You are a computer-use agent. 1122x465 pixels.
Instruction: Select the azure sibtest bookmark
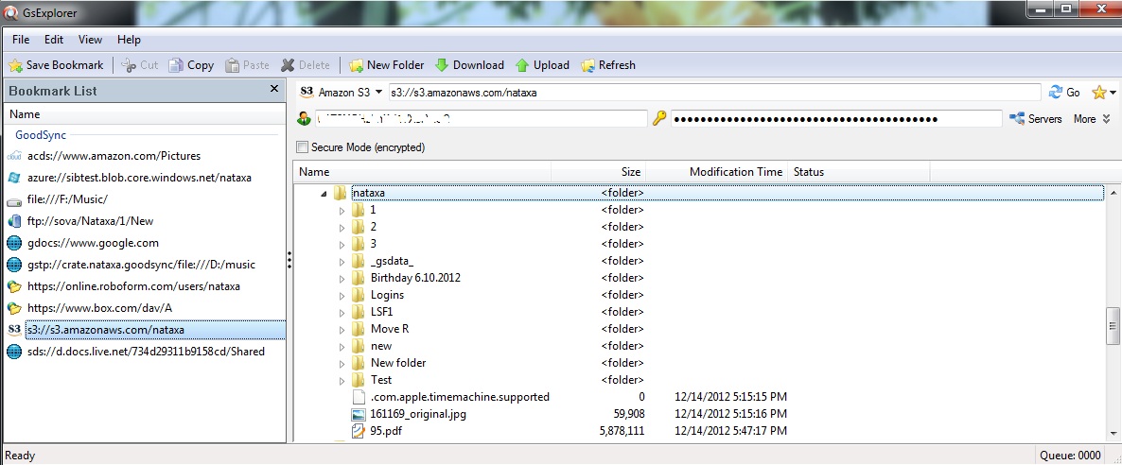pos(138,178)
